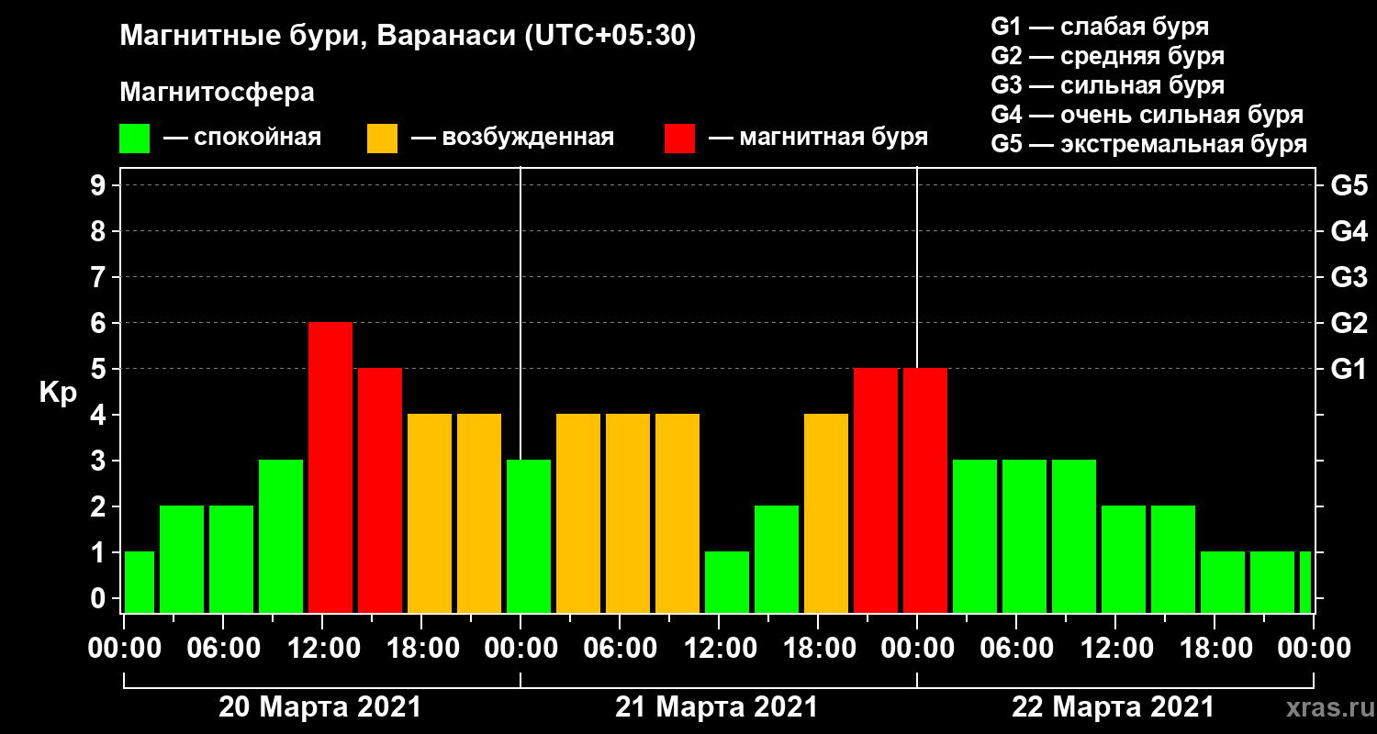Click the '20 Марта 2021' date label

pos(319,707)
